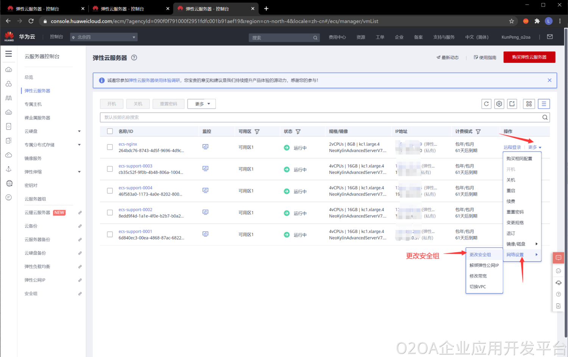Screen dimensions: 568x357
Task: Click 购买弹性云服务器 red button
Action: click(529, 57)
